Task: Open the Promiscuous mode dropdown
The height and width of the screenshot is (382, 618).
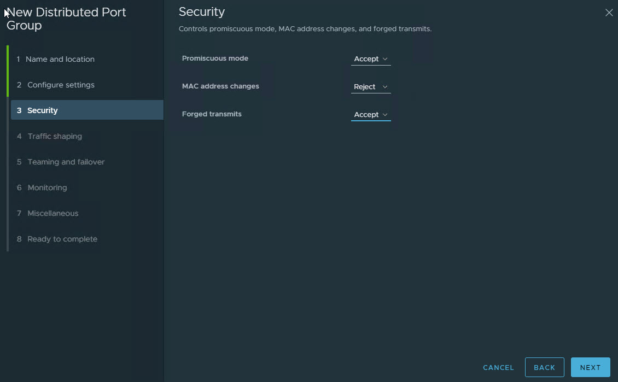Action: (371, 59)
